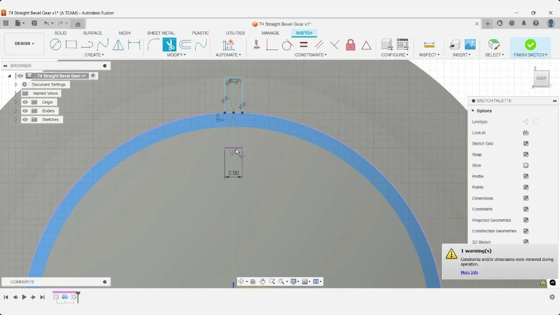Select the Sketch Dimension tool

(x=134, y=45)
